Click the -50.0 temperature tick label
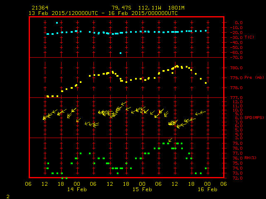This screenshot has height=199, width=266. coord(236,48)
